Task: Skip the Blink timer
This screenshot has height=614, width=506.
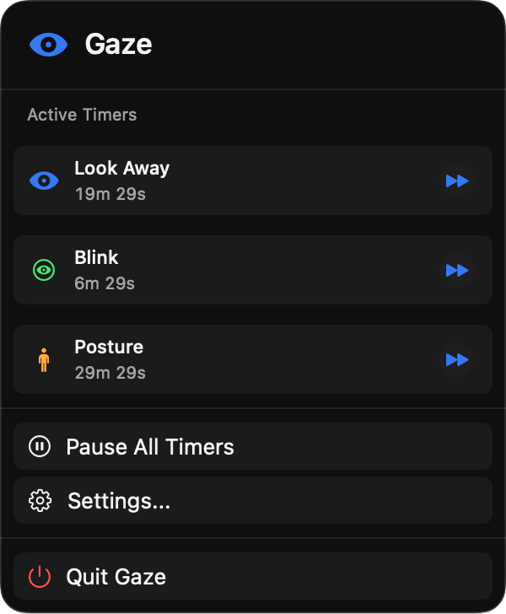Action: [x=456, y=270]
